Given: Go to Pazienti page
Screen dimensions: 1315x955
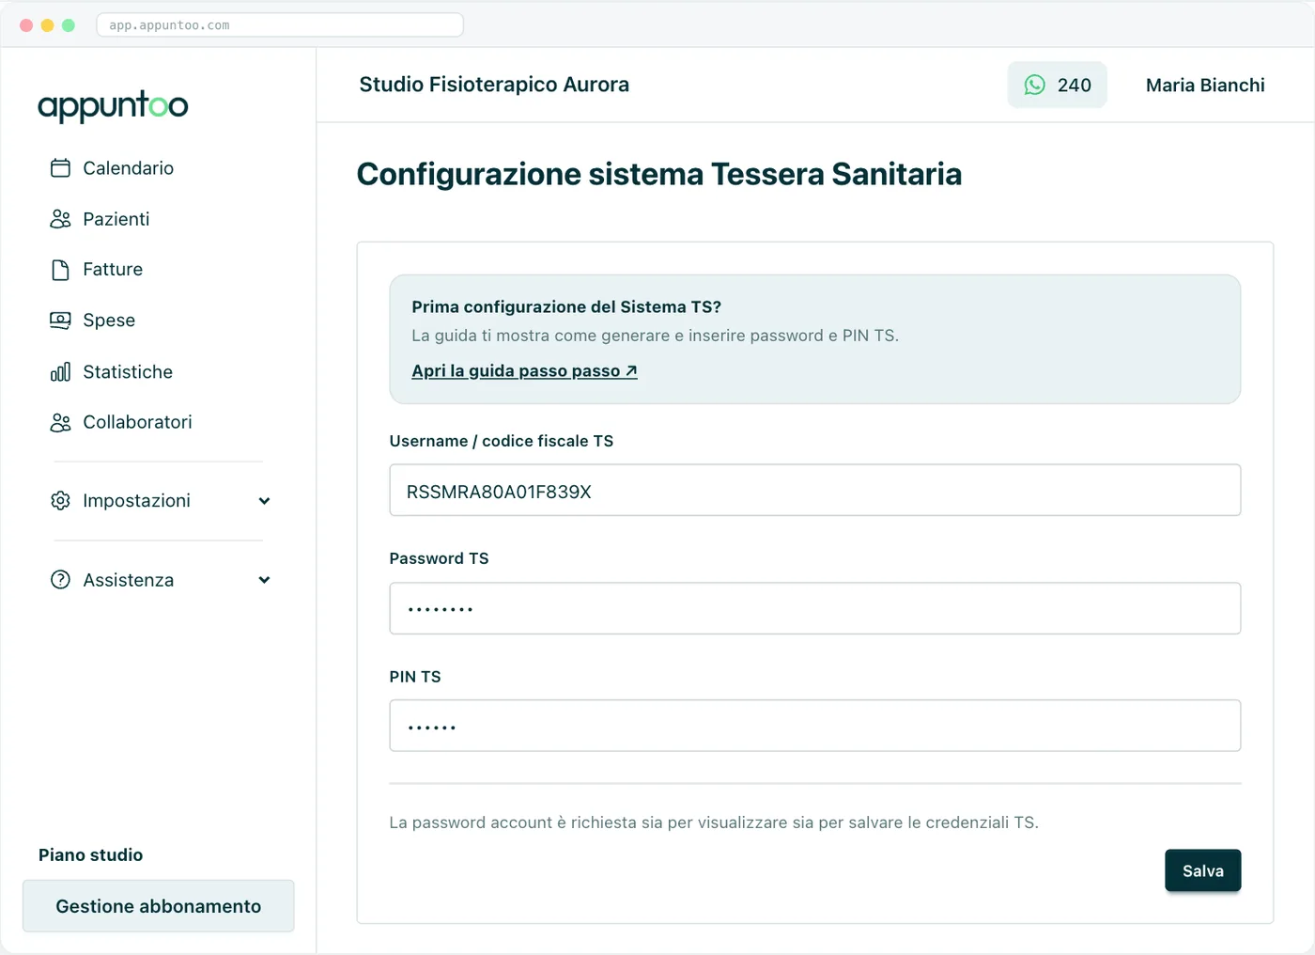Looking at the screenshot, I should pos(116,219).
